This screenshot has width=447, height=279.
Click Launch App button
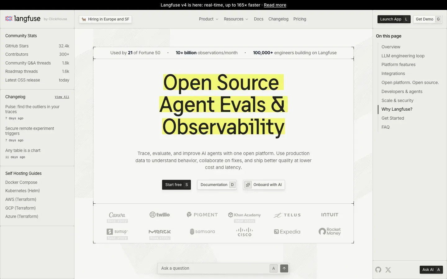coord(394,19)
